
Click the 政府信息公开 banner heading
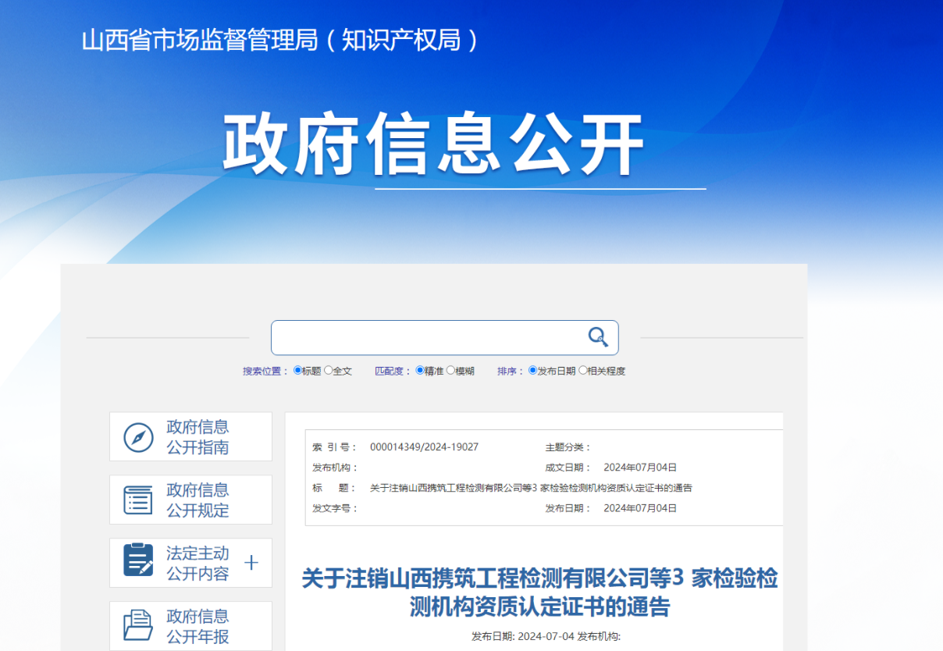pyautogui.click(x=434, y=146)
